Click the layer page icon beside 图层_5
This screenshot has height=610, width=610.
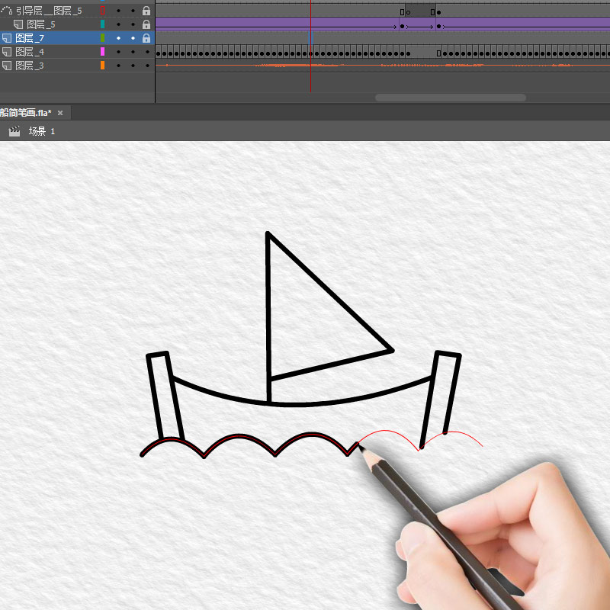[18, 24]
